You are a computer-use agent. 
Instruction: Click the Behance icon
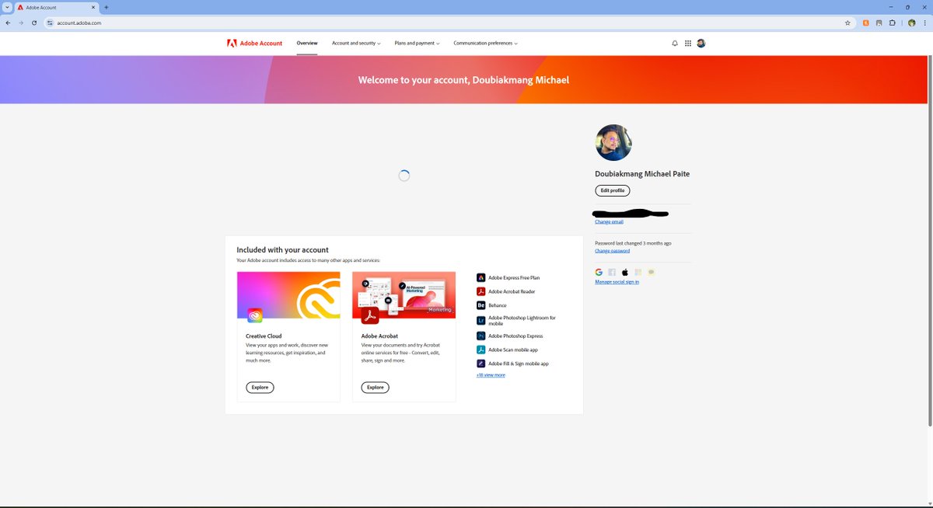[481, 305]
